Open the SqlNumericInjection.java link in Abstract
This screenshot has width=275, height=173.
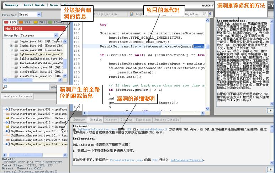pyautogui.click(x=97, y=129)
